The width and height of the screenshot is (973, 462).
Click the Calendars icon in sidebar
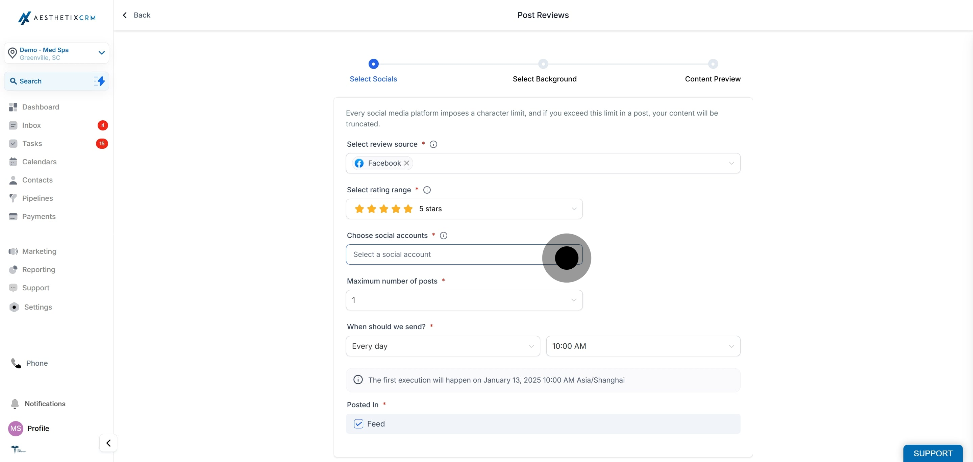(x=13, y=162)
